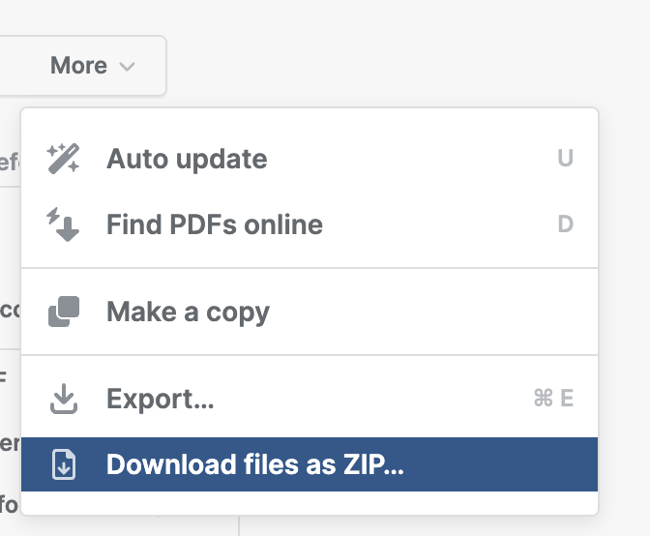Click the chevron arrow beside More
Screen dimensions: 650x536
click(127, 67)
